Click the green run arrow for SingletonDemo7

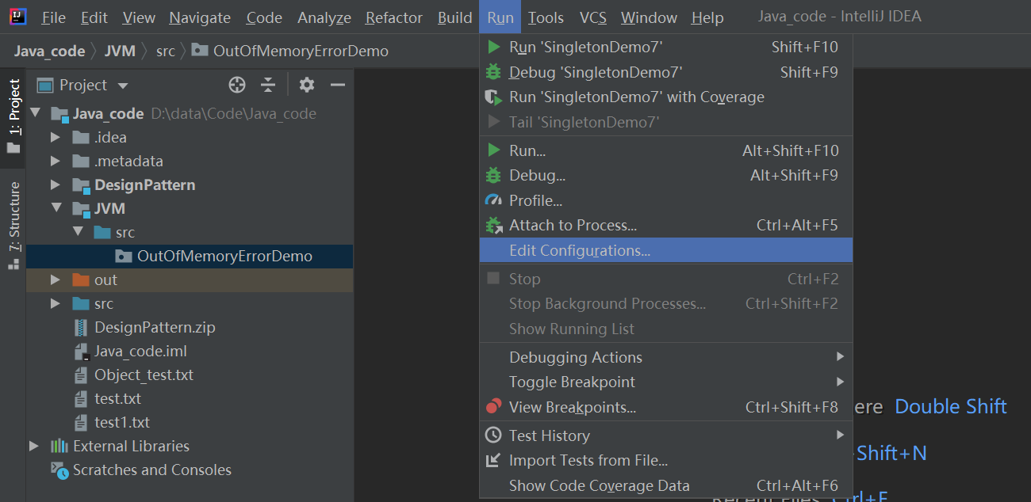coord(494,47)
